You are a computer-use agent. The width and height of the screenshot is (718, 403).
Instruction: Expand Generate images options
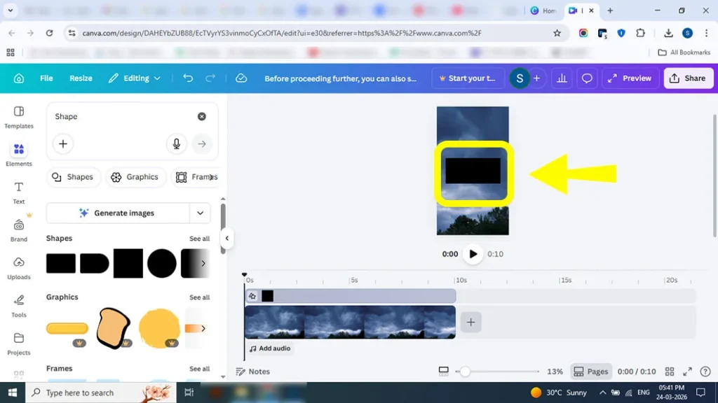tap(201, 213)
